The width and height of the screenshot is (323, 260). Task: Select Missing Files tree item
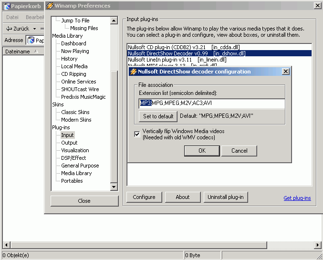coord(84,28)
